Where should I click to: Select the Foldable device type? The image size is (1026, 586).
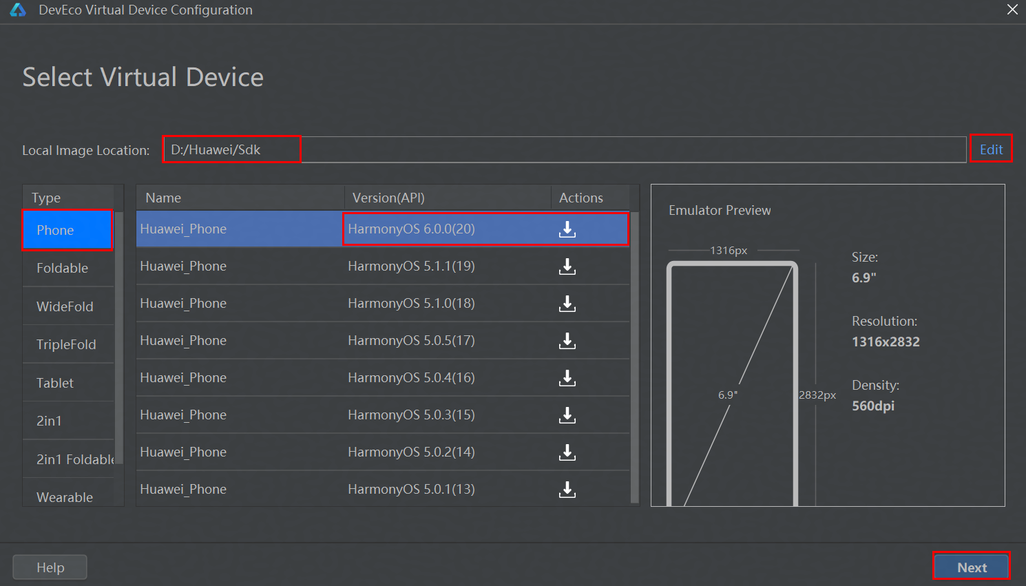pos(68,268)
